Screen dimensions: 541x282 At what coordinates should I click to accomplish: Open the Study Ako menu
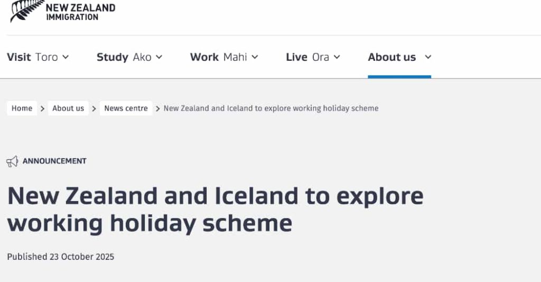pyautogui.click(x=124, y=57)
